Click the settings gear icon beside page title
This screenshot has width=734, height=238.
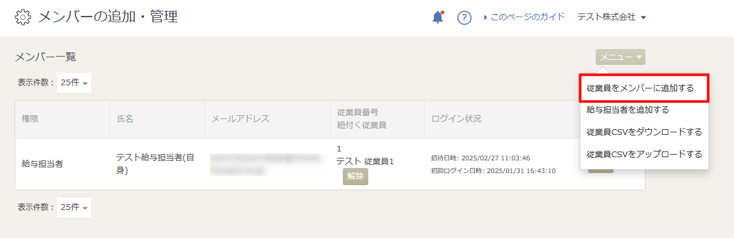pyautogui.click(x=23, y=18)
